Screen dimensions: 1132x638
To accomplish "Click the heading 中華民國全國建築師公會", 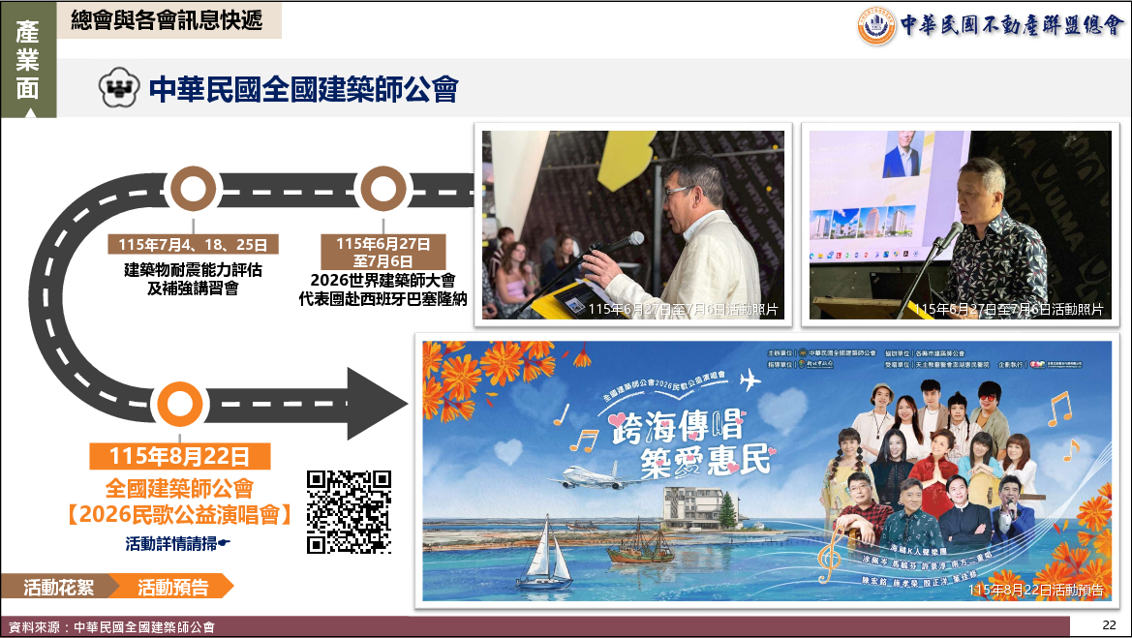I will pyautogui.click(x=304, y=89).
